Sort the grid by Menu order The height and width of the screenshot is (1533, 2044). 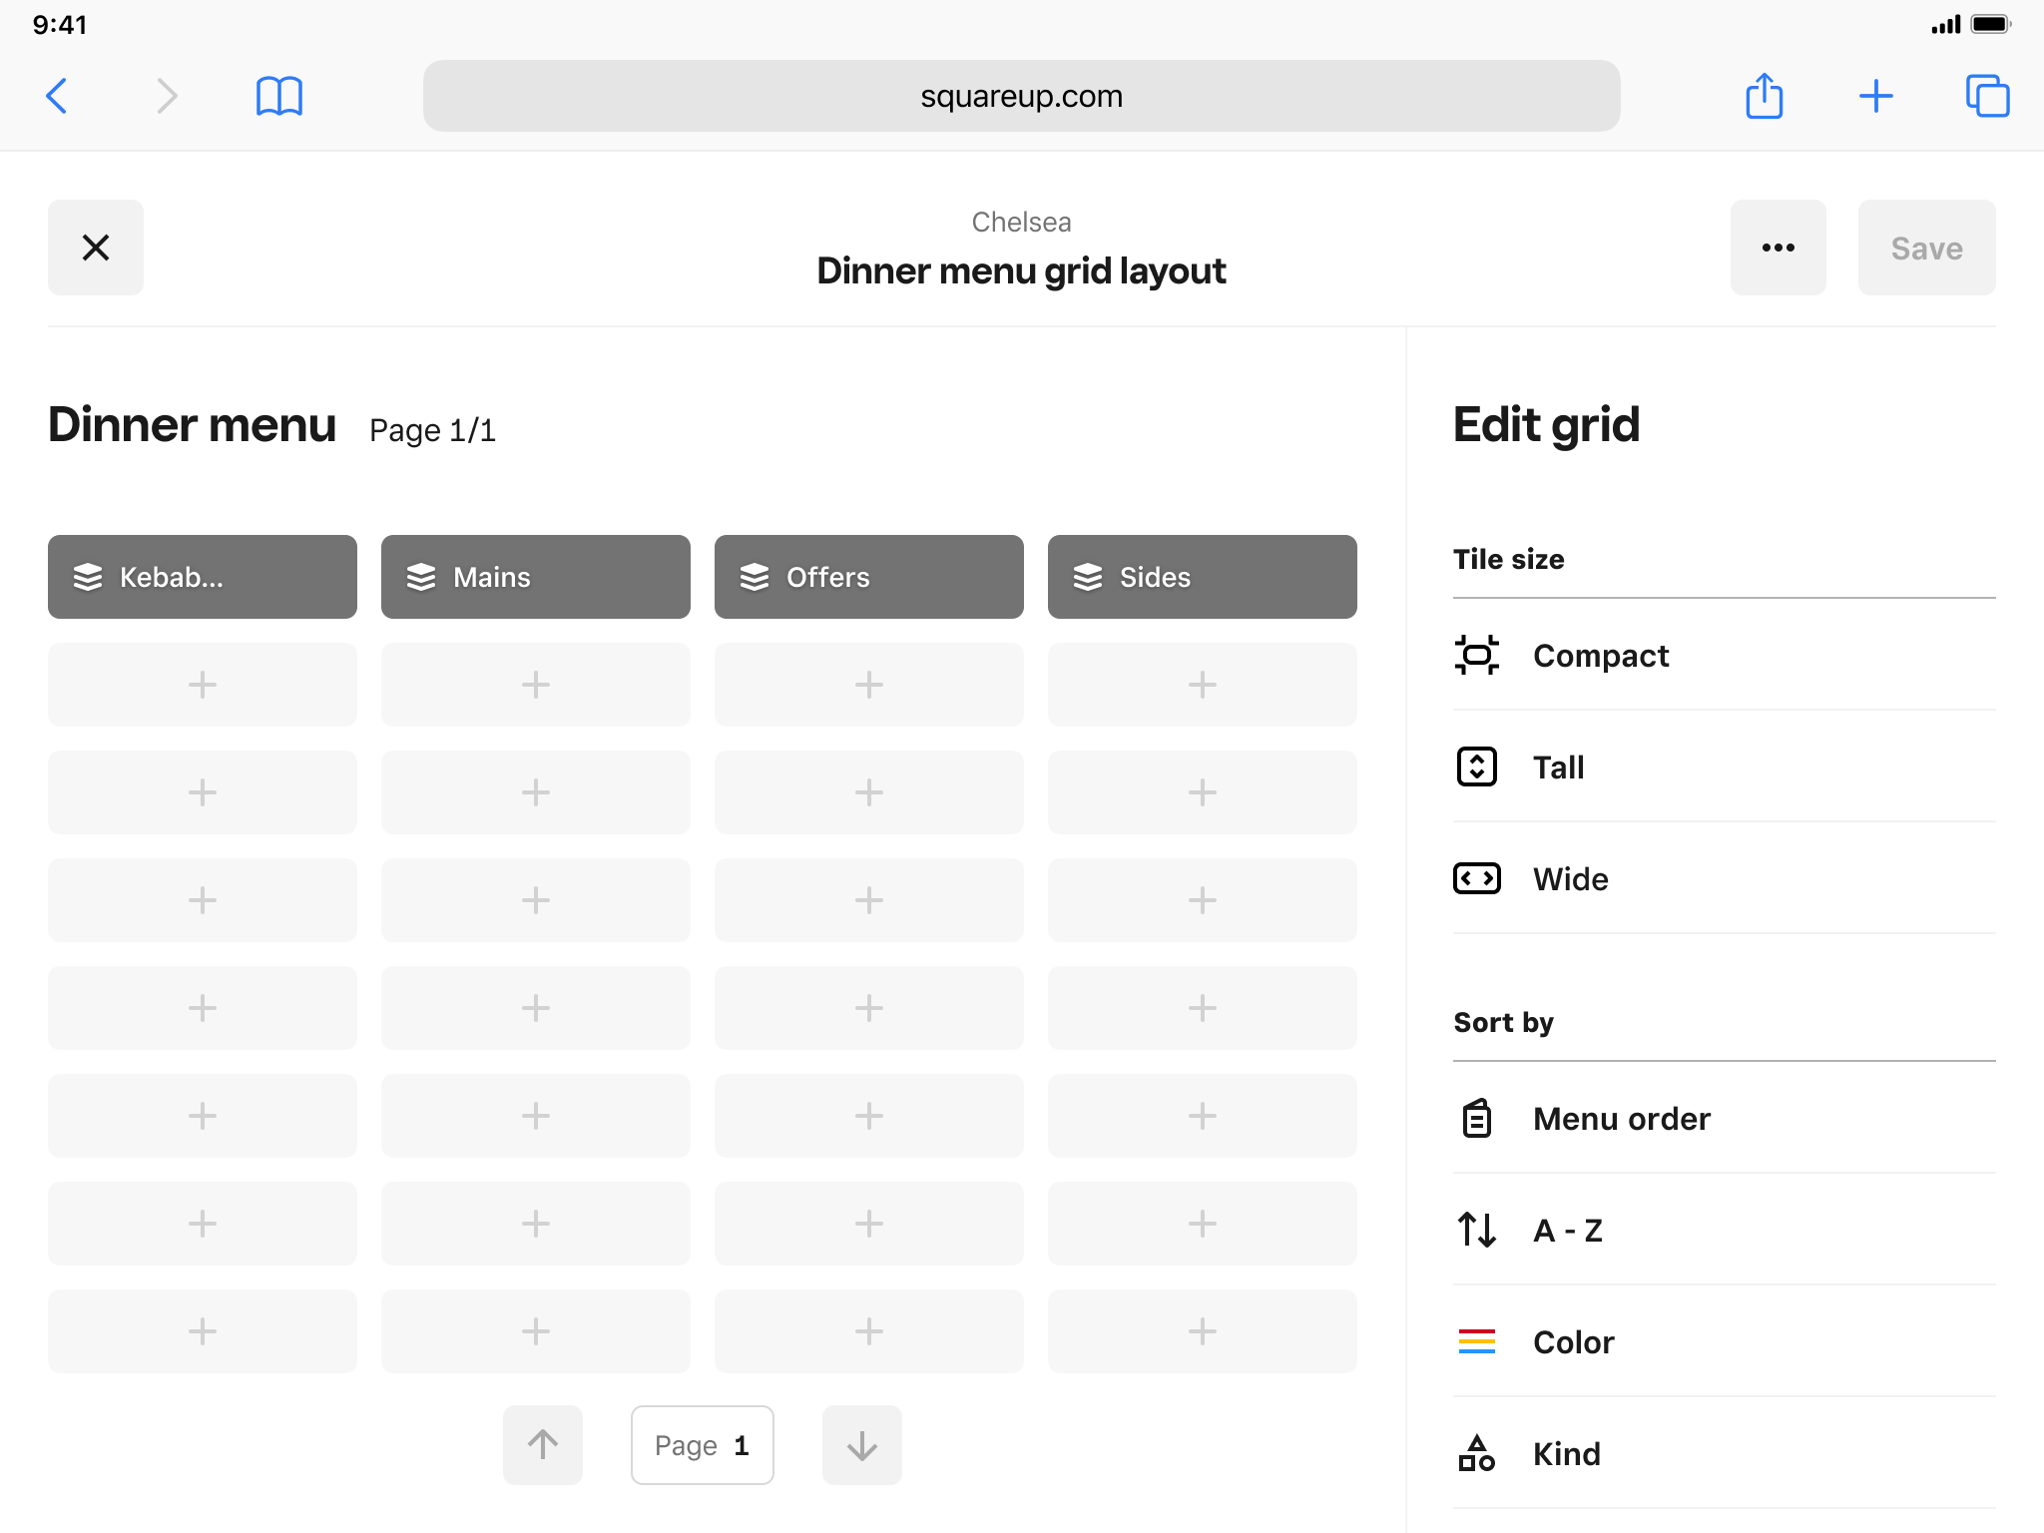[1621, 1119]
